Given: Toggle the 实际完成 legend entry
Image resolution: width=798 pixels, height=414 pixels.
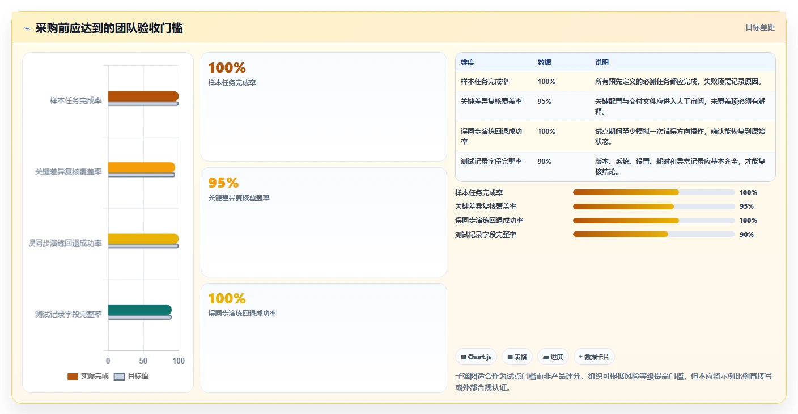Looking at the screenshot, I should (x=87, y=376).
